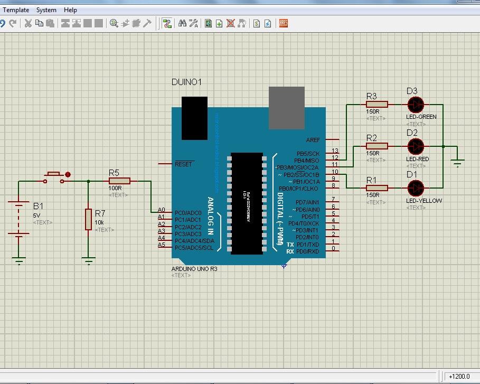Click the '5V' value of B1
The image size is (480, 384).
click(x=36, y=216)
